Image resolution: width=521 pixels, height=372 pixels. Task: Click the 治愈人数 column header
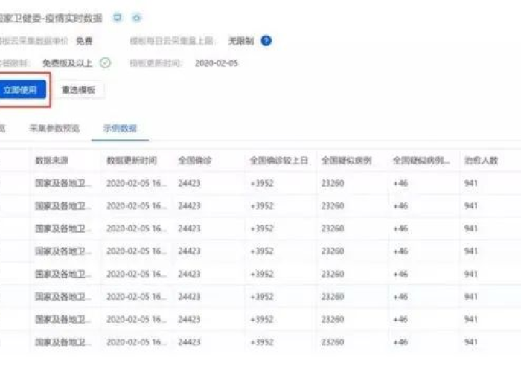click(x=481, y=161)
